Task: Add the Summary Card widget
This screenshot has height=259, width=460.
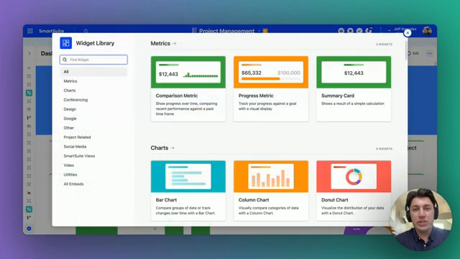Action: [x=354, y=88]
